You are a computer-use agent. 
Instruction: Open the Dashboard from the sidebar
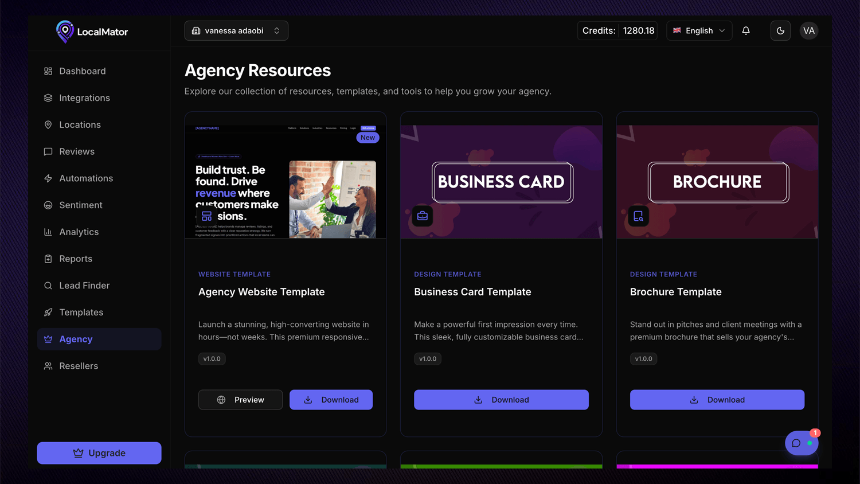(75, 71)
